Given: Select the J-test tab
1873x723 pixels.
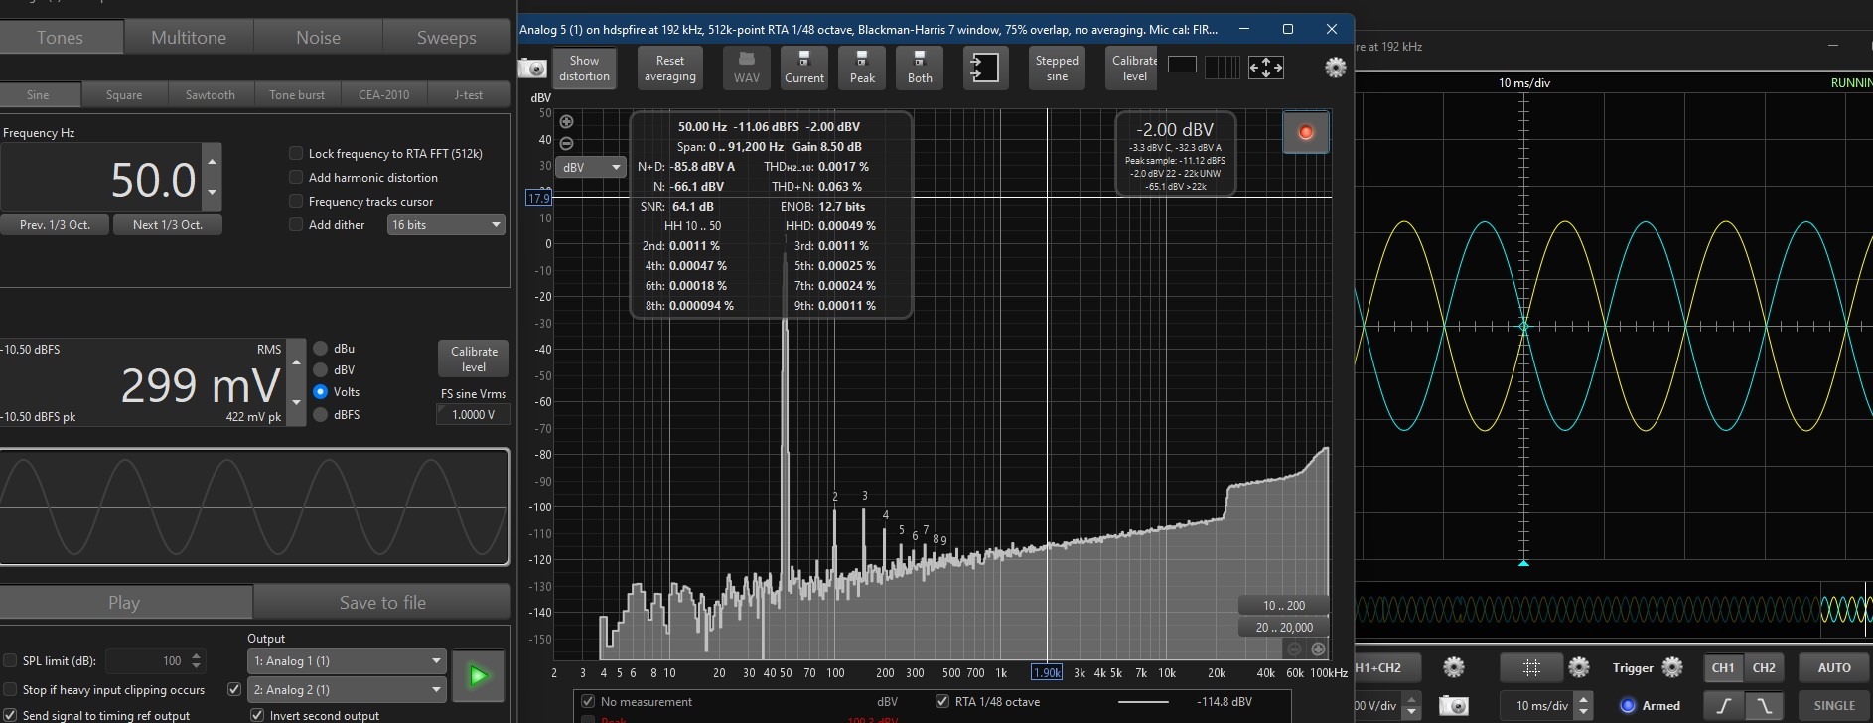Looking at the screenshot, I should click(469, 95).
